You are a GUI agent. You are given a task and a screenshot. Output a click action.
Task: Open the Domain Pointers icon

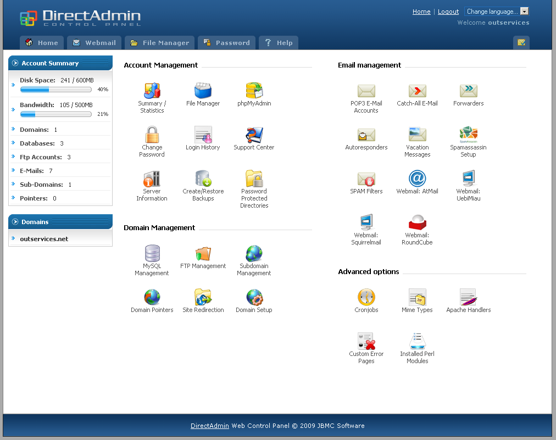click(x=152, y=298)
